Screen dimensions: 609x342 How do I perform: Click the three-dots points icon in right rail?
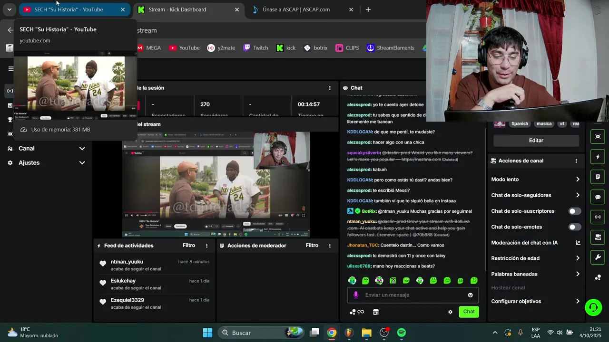pos(598,277)
